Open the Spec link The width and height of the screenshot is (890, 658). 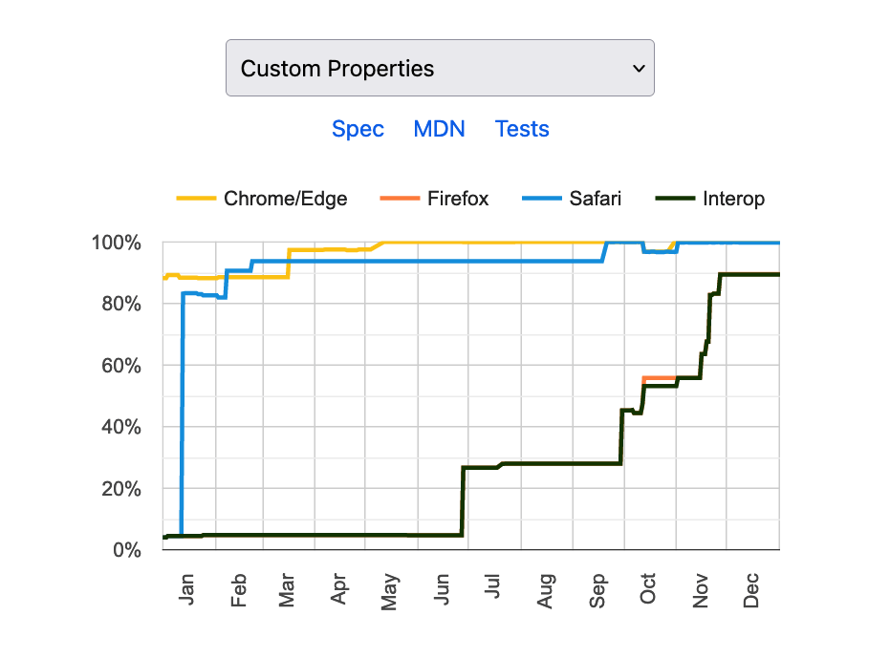[x=358, y=129]
